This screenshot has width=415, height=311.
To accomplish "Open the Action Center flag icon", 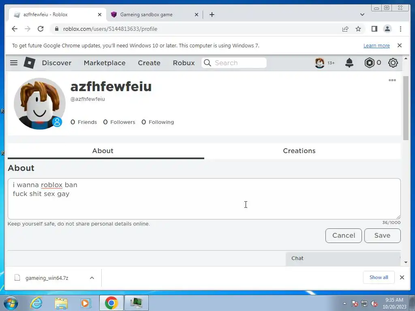I will click(x=355, y=304).
